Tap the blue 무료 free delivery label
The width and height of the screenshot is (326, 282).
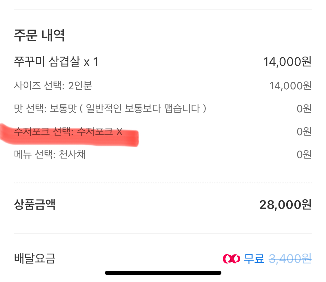[254, 258]
